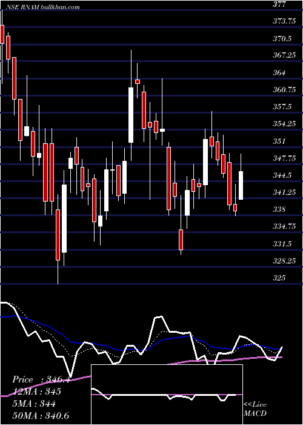This screenshot has width=303, height=425.
Task: Click the 334.75 price axis label
Action: point(284,226)
